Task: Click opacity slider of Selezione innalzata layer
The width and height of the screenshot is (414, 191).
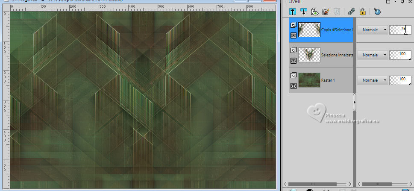Action: tap(400, 55)
